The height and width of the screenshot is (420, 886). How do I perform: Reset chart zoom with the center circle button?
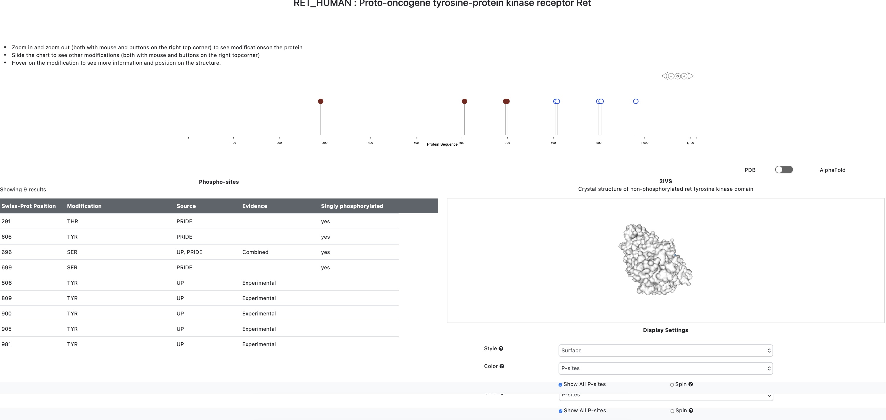(x=678, y=76)
